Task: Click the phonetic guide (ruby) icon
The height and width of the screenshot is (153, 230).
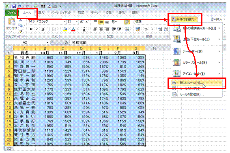Action: point(84,29)
